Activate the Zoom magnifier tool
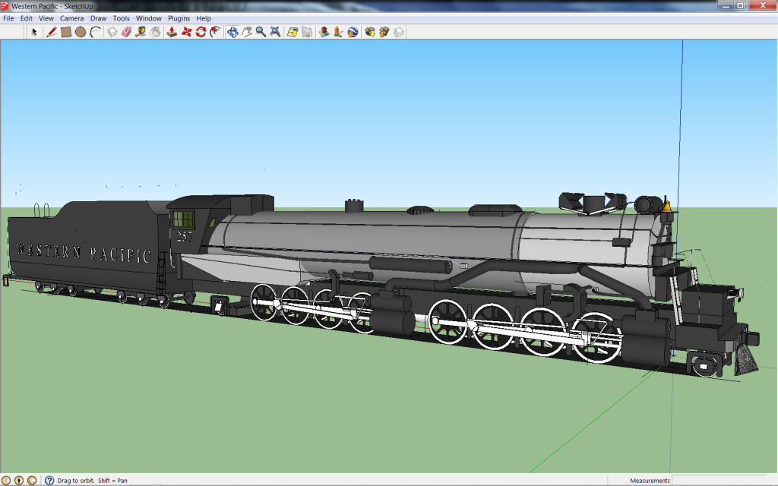 261,32
